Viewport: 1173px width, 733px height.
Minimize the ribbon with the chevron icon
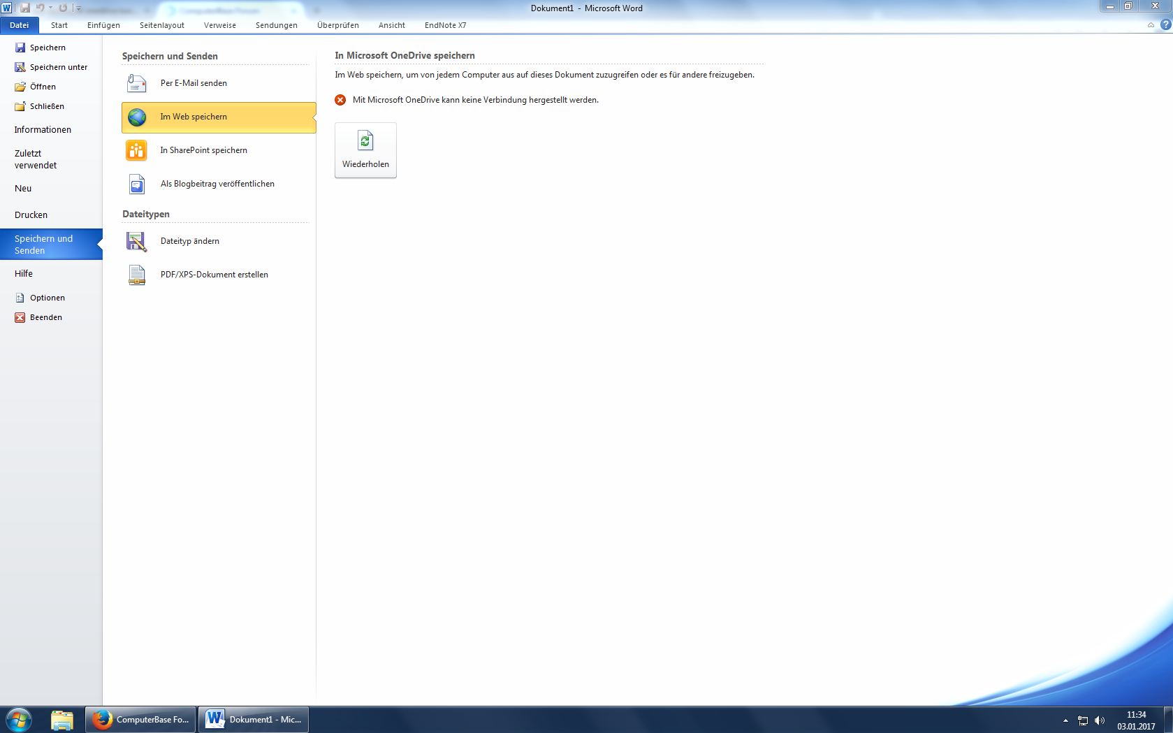point(1151,25)
